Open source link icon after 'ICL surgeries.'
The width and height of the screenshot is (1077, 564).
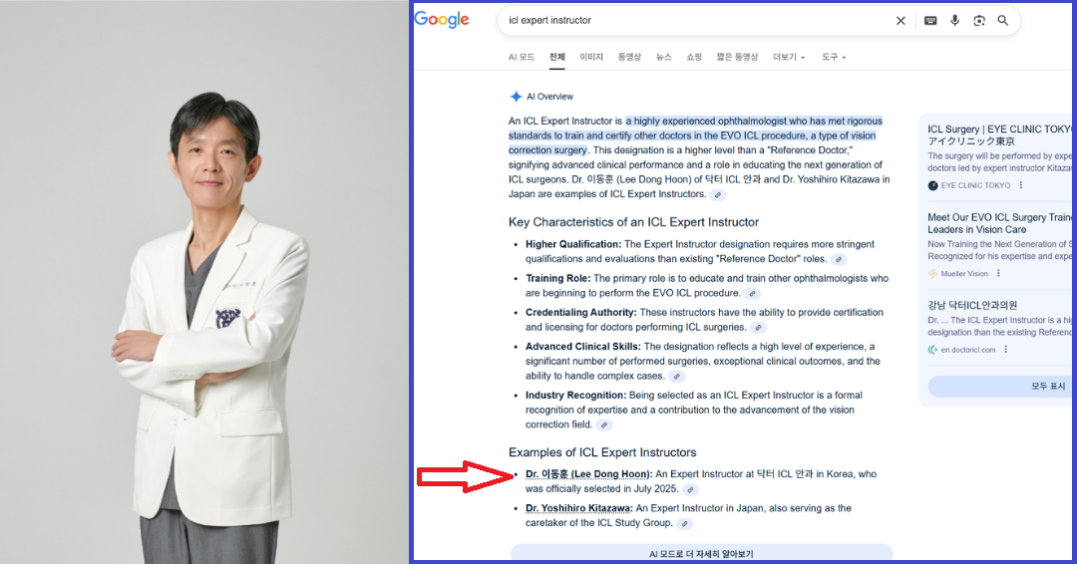click(758, 328)
